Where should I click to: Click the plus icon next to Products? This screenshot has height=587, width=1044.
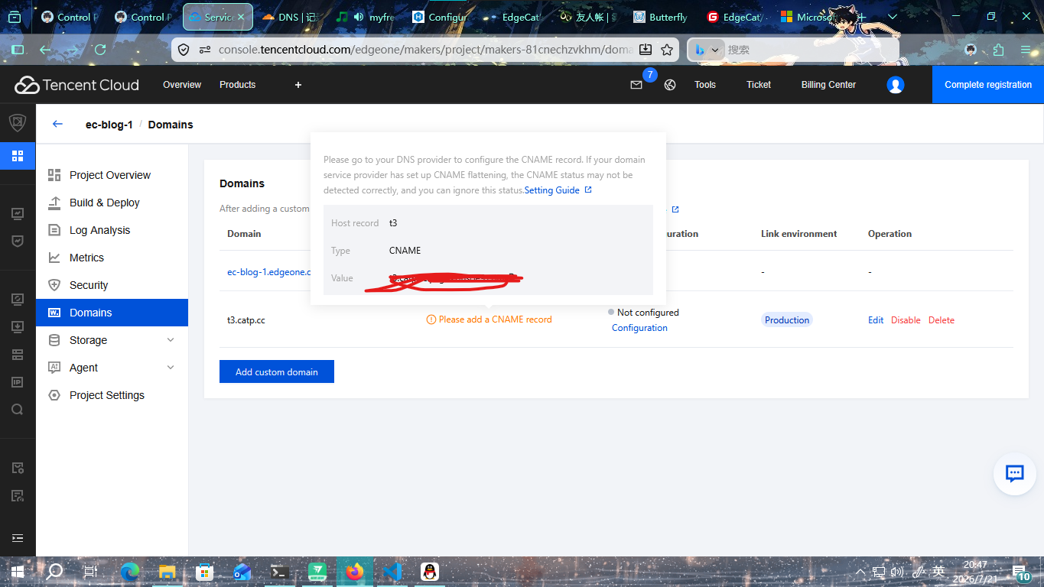(x=298, y=85)
